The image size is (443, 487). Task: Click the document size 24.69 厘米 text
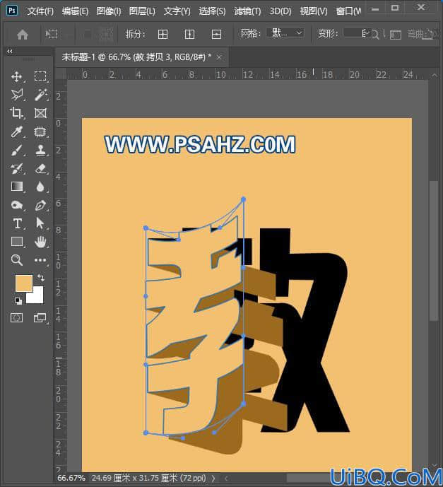148,478
